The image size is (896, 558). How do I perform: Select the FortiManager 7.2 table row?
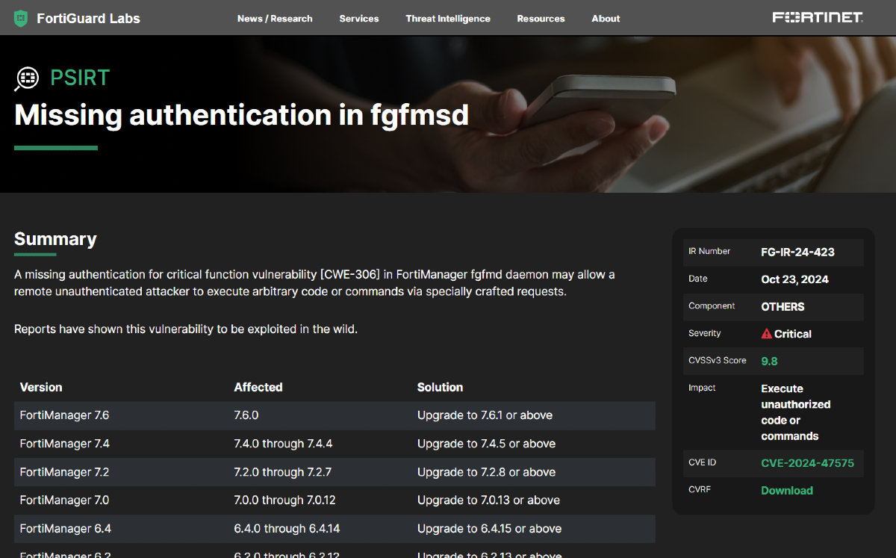point(334,472)
